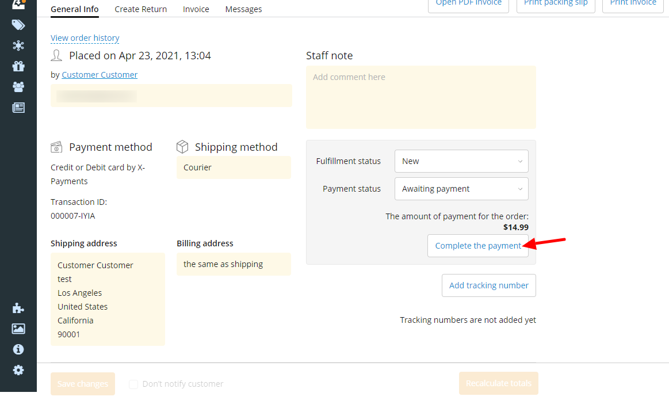The image size is (669, 404).
Task: Click the Courier shipping method field
Action: click(x=234, y=167)
